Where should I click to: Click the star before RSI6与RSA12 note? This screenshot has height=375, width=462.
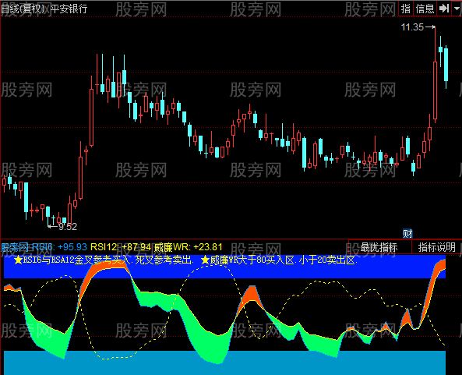click(x=18, y=260)
